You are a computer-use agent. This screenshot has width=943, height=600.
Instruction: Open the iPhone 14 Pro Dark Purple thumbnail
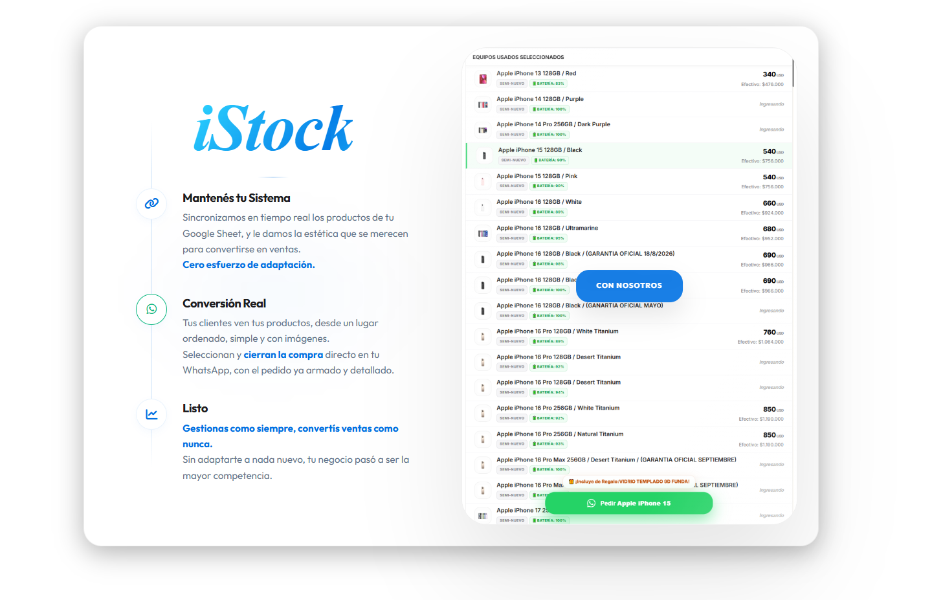coord(483,130)
